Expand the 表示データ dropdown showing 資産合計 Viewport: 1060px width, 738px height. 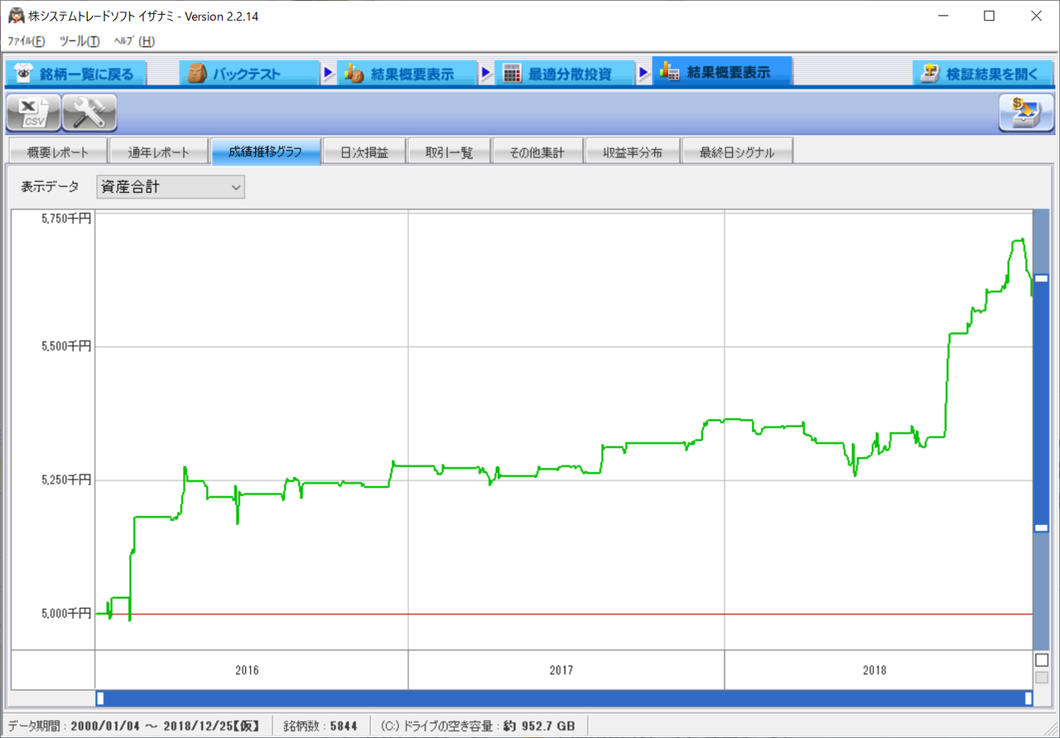(x=171, y=187)
